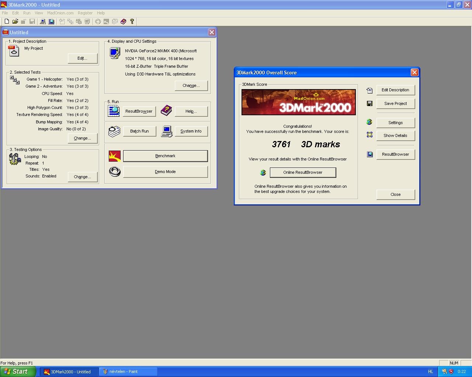Screen dimensions: 472x377
Task: Click the yellow question mark toolbar icon
Action: pos(132,22)
